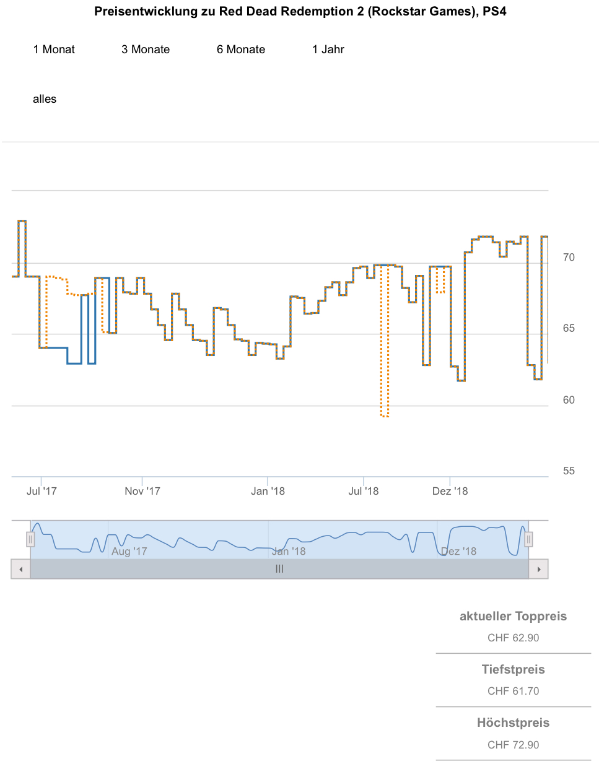
Task: Grab the right navigator range handle
Action: pos(528,539)
